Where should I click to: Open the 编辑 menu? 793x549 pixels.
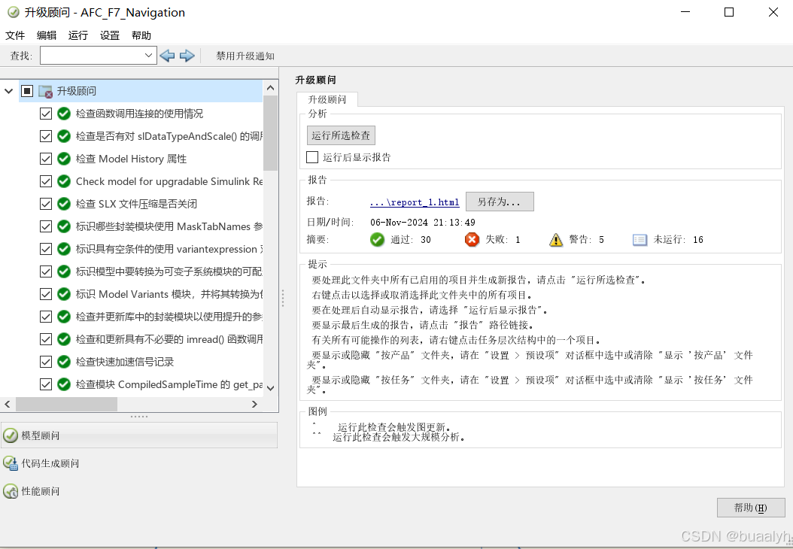tap(47, 35)
